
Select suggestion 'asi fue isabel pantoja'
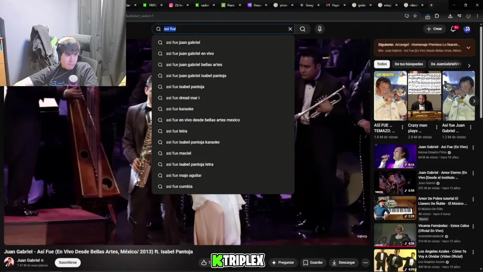tap(223, 87)
